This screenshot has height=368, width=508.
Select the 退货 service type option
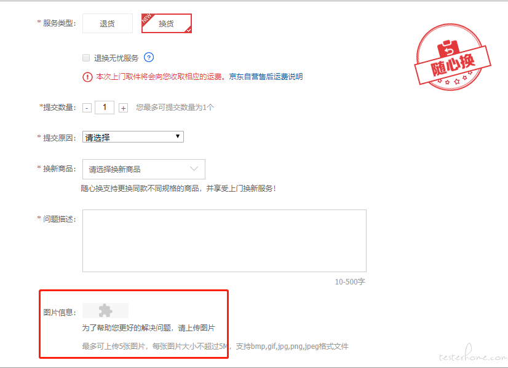(x=108, y=23)
